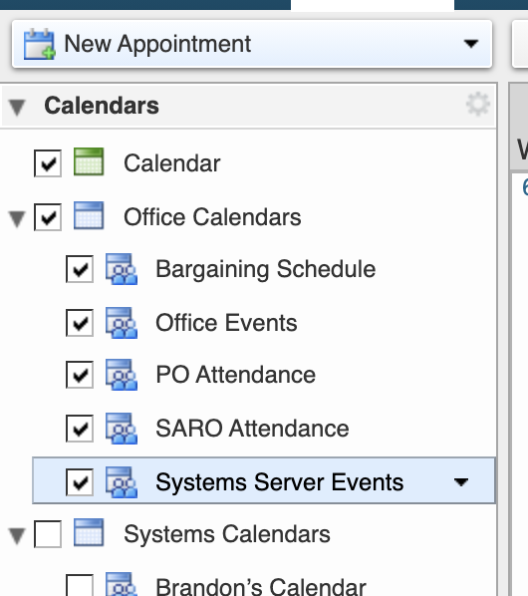This screenshot has height=596, width=528.
Task: Click the New Appointment calendar icon
Action: [39, 44]
